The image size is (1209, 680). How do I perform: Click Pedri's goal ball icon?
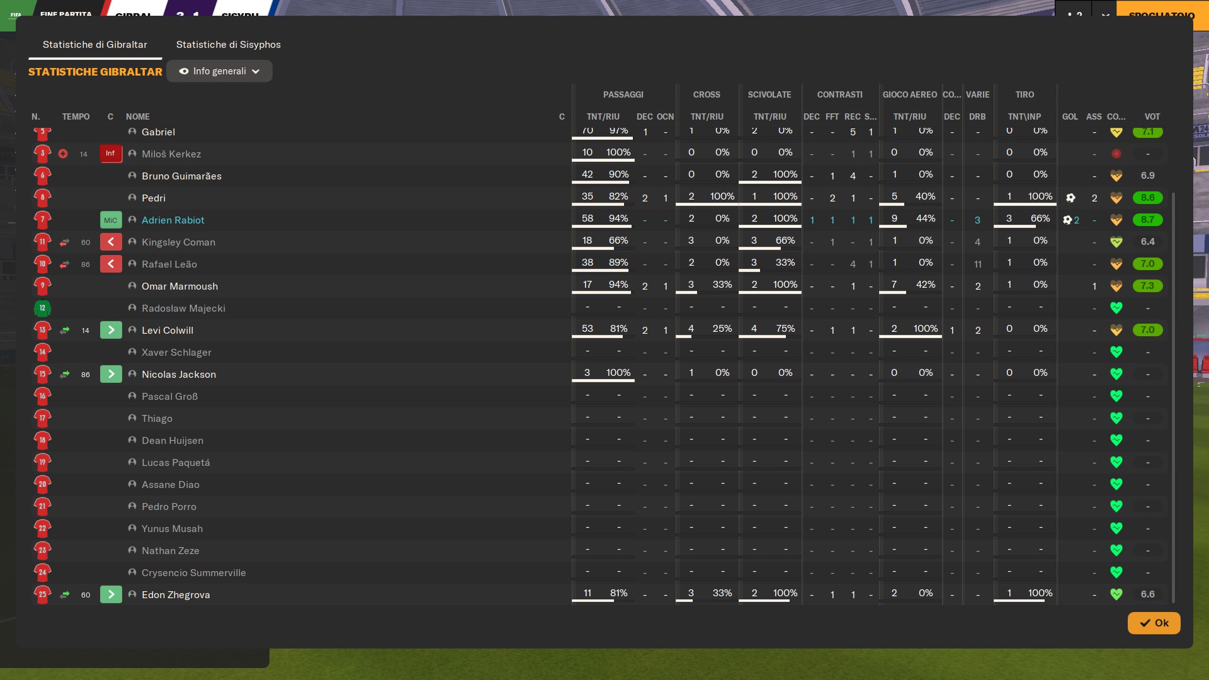coord(1070,198)
